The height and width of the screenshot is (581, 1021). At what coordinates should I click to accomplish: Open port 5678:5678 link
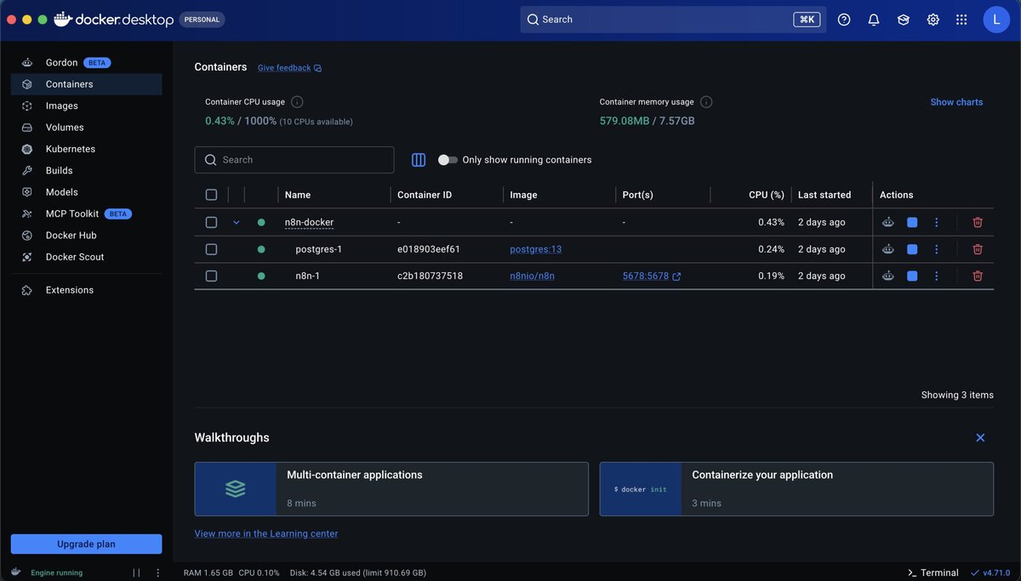coord(652,276)
